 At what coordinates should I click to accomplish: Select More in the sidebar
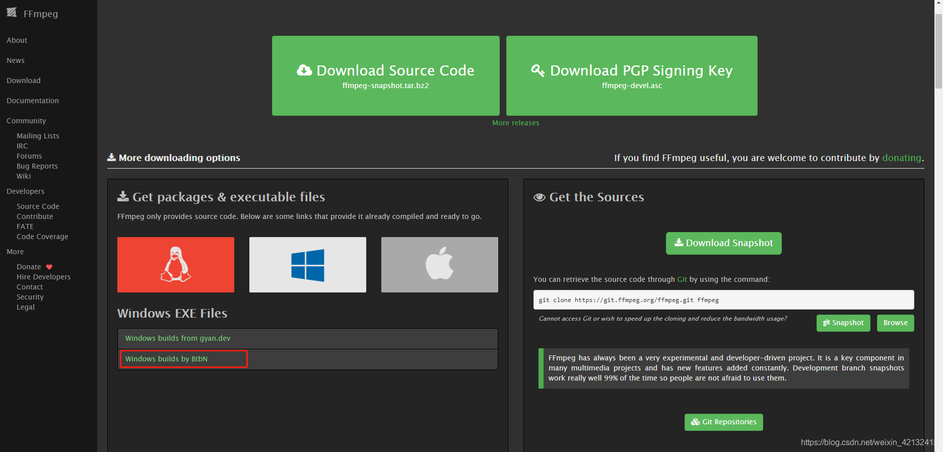point(15,252)
